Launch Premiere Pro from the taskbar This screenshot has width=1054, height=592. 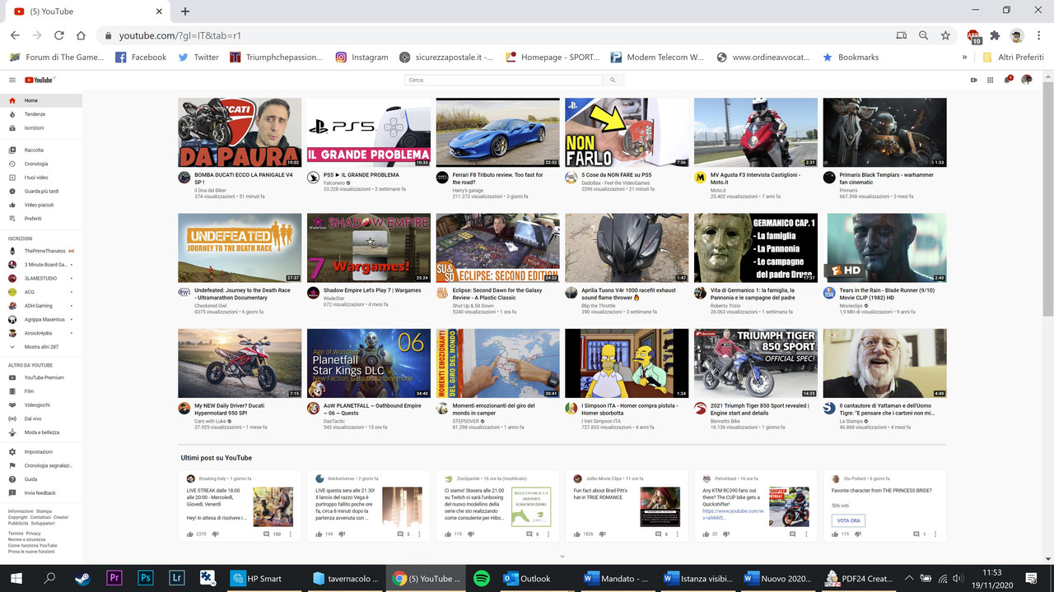[x=114, y=578]
